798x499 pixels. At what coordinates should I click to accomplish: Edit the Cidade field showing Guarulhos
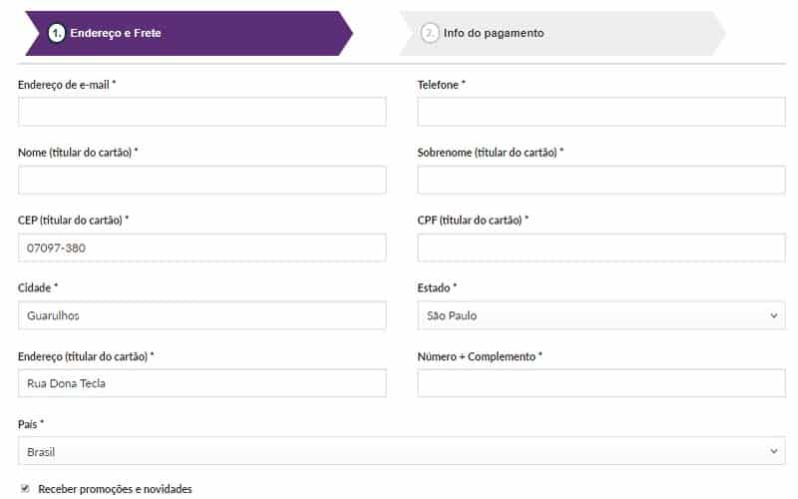pyautogui.click(x=202, y=315)
